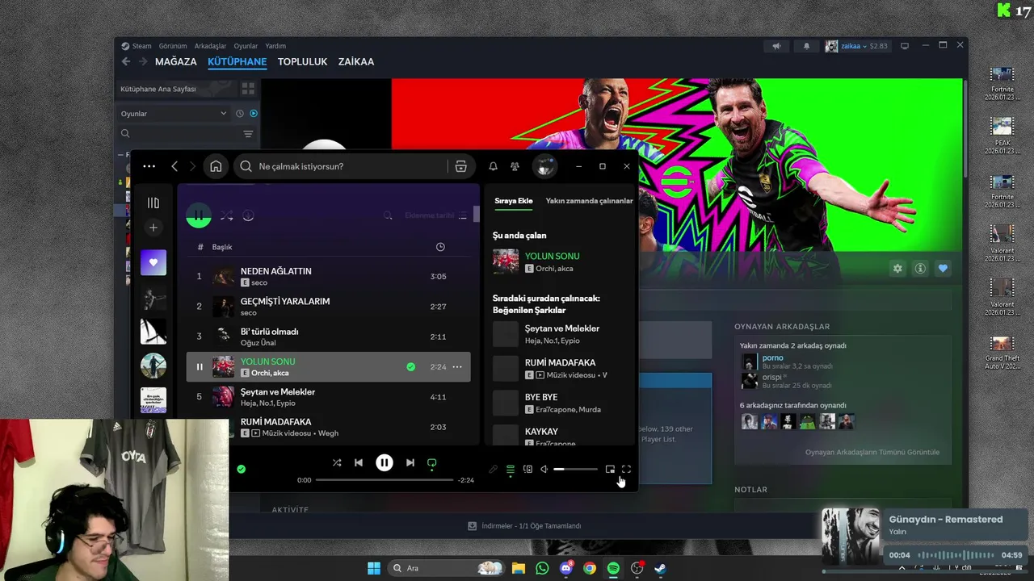This screenshot has width=1034, height=581.
Task: Open the 'Eklenme tarihi' sort dropdown
Action: [x=436, y=215]
